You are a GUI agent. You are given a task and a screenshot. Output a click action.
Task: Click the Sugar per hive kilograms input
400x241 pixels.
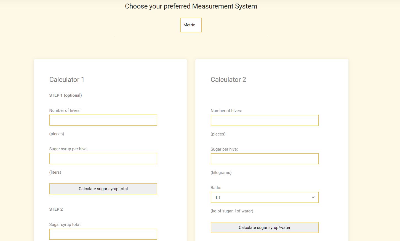pyautogui.click(x=264, y=159)
